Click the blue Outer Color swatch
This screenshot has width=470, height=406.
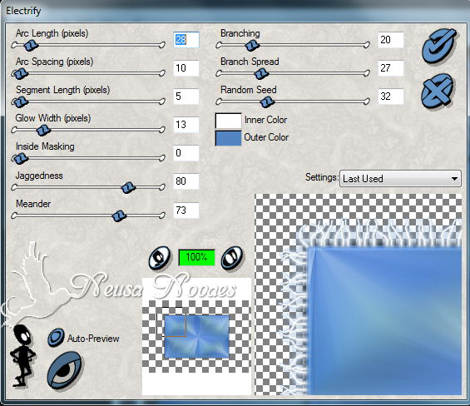click(x=228, y=138)
